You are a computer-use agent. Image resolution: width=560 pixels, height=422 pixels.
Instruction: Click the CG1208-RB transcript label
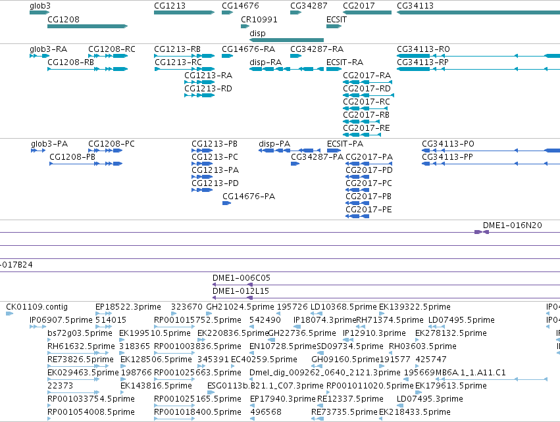[x=70, y=62]
